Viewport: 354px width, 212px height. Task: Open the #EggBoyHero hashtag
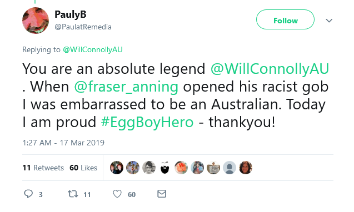click(147, 123)
